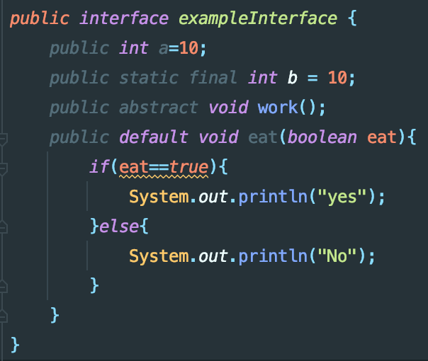Click the value 10 assigned to b
The image size is (428, 361).
337,78
